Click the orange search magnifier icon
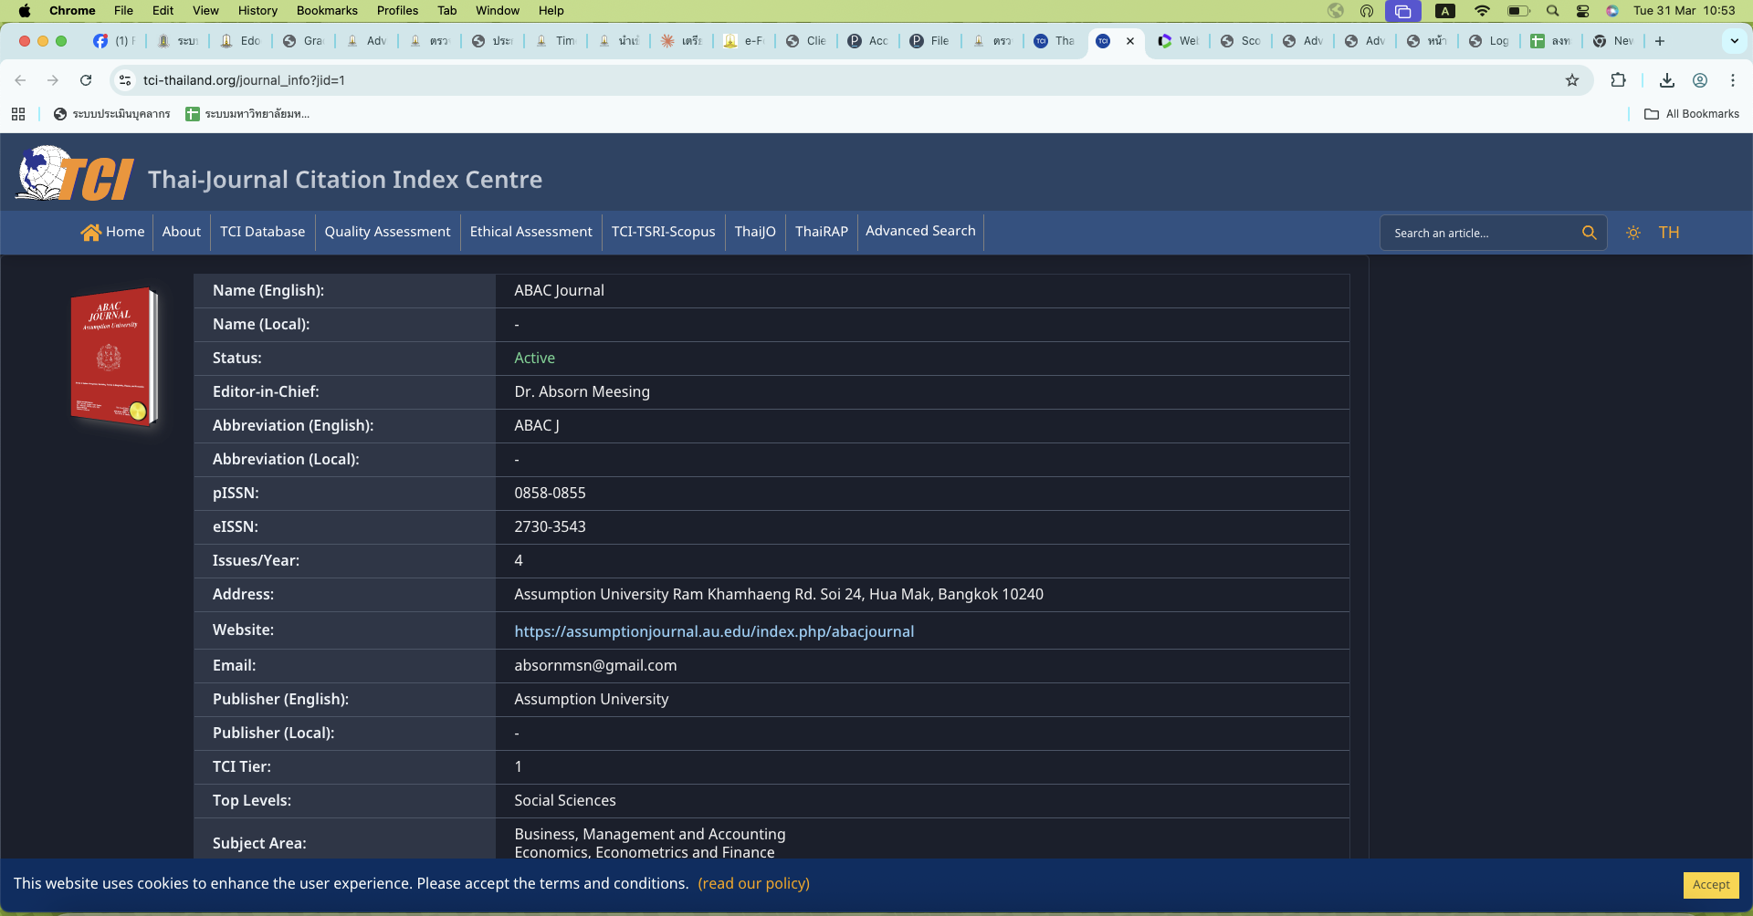This screenshot has height=916, width=1753. [x=1589, y=233]
